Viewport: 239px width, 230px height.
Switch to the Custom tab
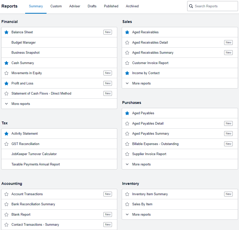56,6
